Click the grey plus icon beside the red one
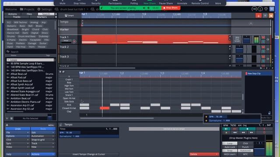This screenshot has height=157, width=280. pyautogui.click(x=265, y=16)
